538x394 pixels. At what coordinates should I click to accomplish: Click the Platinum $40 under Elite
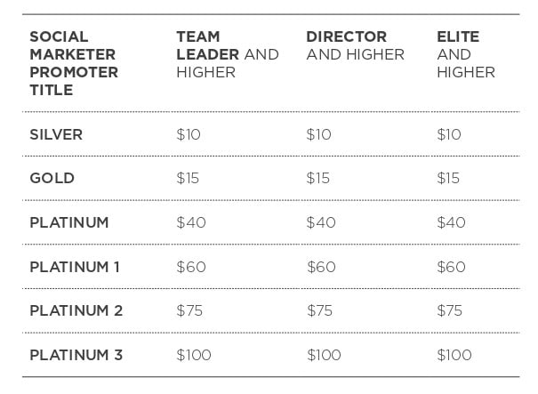[451, 222]
